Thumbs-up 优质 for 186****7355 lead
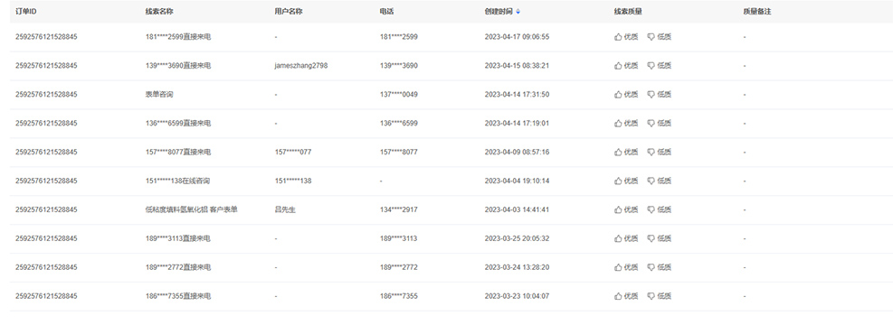 (x=626, y=296)
